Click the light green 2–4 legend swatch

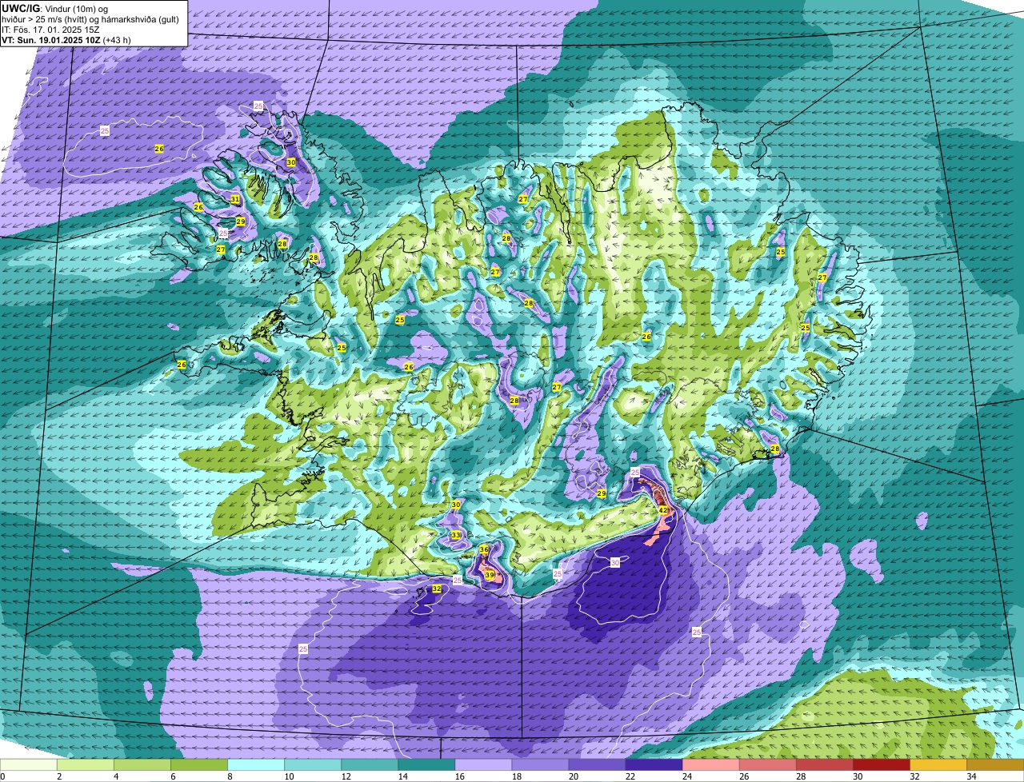(86, 764)
